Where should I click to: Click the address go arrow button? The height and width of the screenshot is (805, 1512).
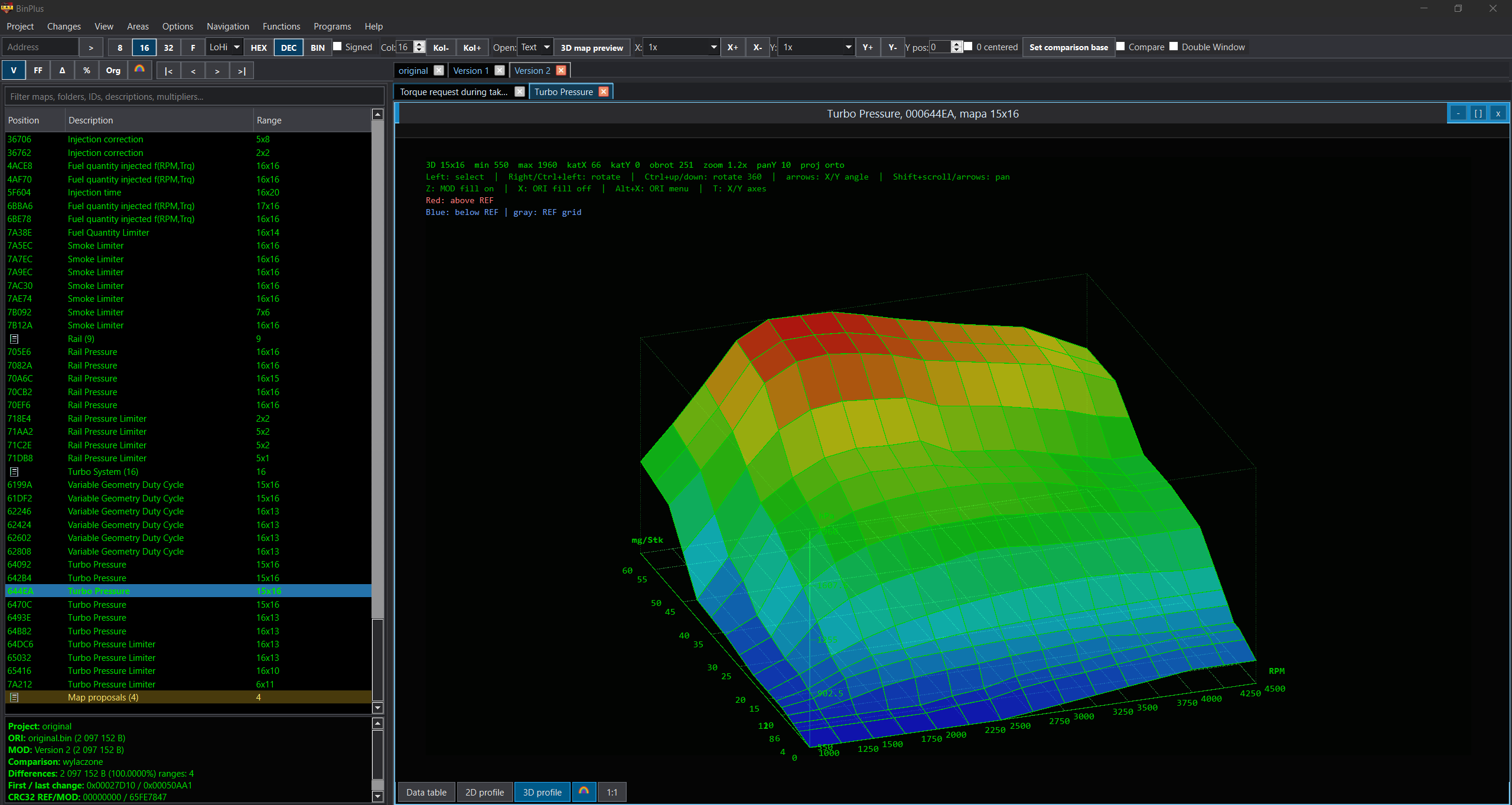91,47
